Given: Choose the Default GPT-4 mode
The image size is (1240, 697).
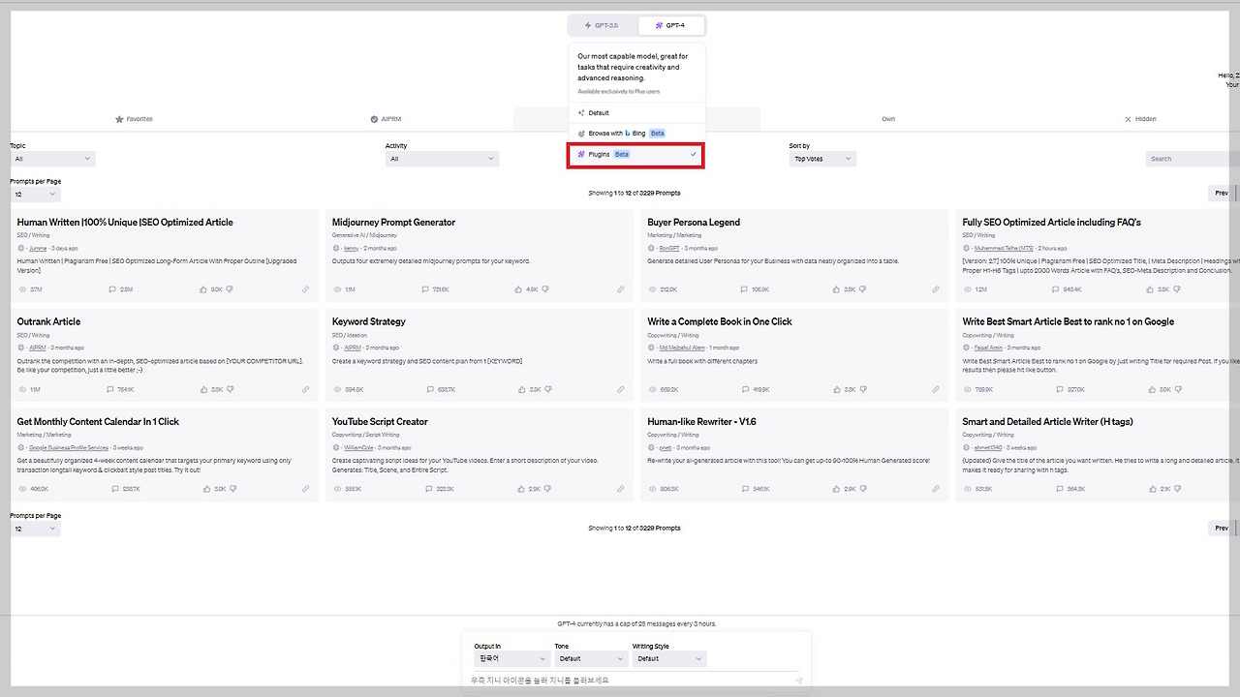Looking at the screenshot, I should tap(636, 113).
